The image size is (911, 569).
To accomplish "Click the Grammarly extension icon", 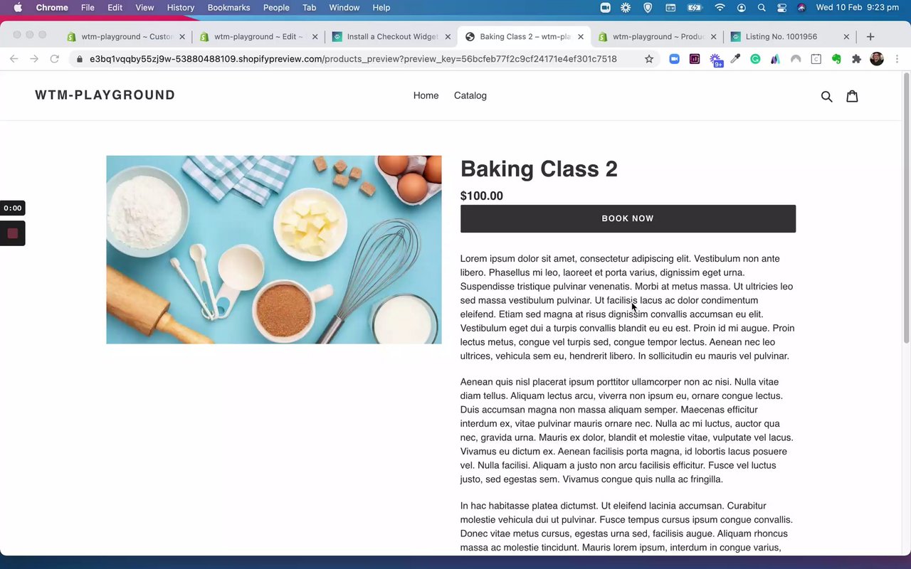I will [755, 59].
